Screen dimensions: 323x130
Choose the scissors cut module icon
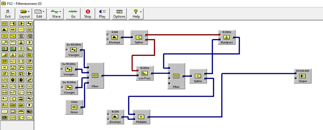(13, 73)
